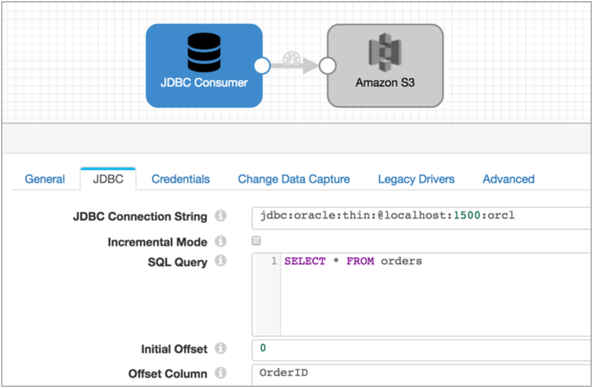
Task: Select the JDBC Consumer database icon
Action: (x=204, y=51)
